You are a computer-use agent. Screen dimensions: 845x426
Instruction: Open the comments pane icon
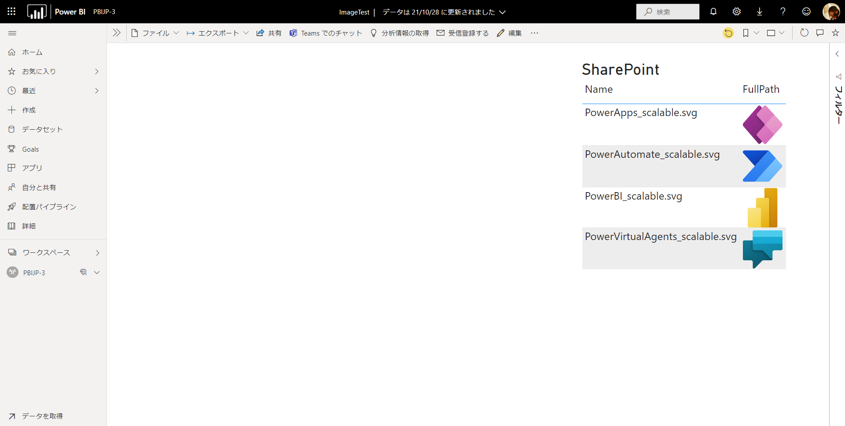pos(820,33)
